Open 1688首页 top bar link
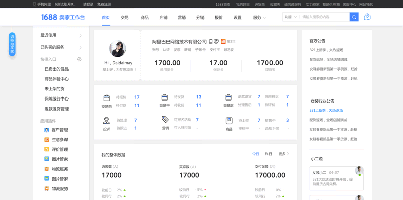This screenshot has width=403, height=200. [x=223, y=4]
